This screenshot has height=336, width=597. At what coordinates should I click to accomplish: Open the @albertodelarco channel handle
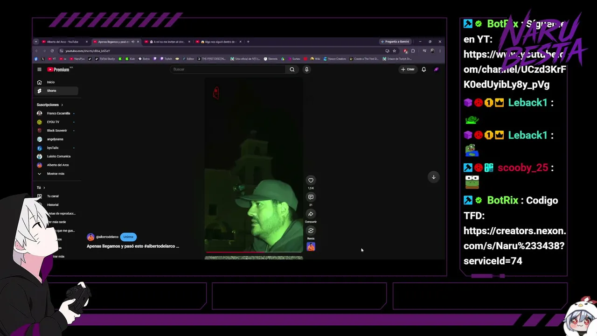point(107,237)
